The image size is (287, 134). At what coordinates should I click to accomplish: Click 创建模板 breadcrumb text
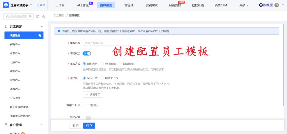74,16
